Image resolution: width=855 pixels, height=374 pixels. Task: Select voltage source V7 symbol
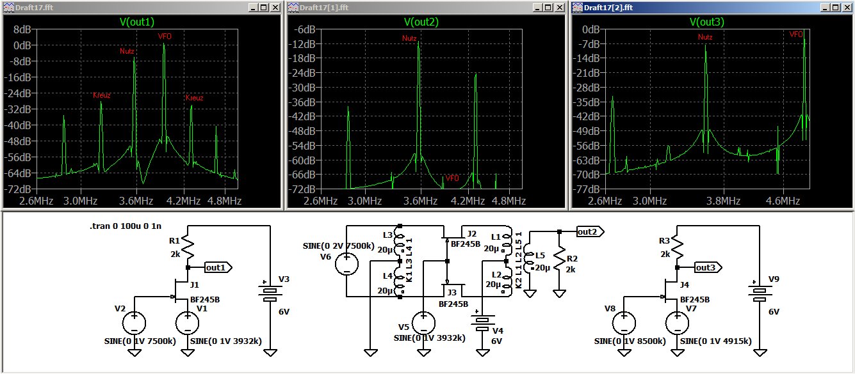pyautogui.click(x=678, y=322)
